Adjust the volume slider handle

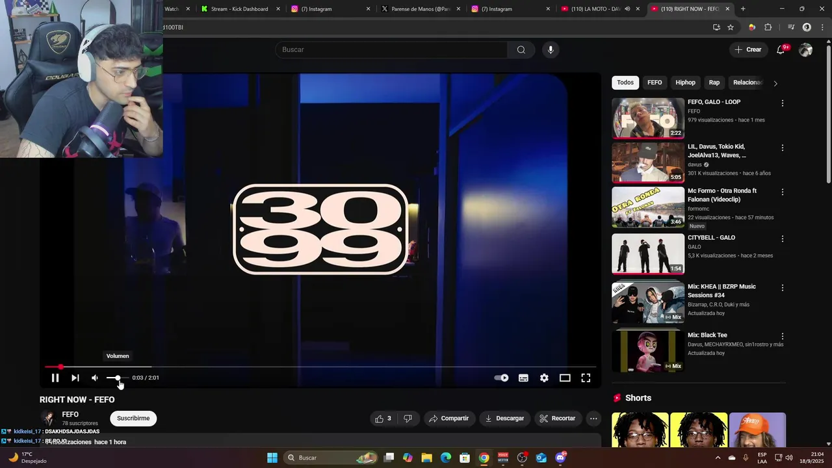point(118,378)
